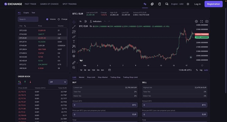Select the trend line drawing tool

(x=74, y=27)
